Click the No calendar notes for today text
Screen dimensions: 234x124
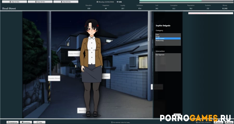121,122
